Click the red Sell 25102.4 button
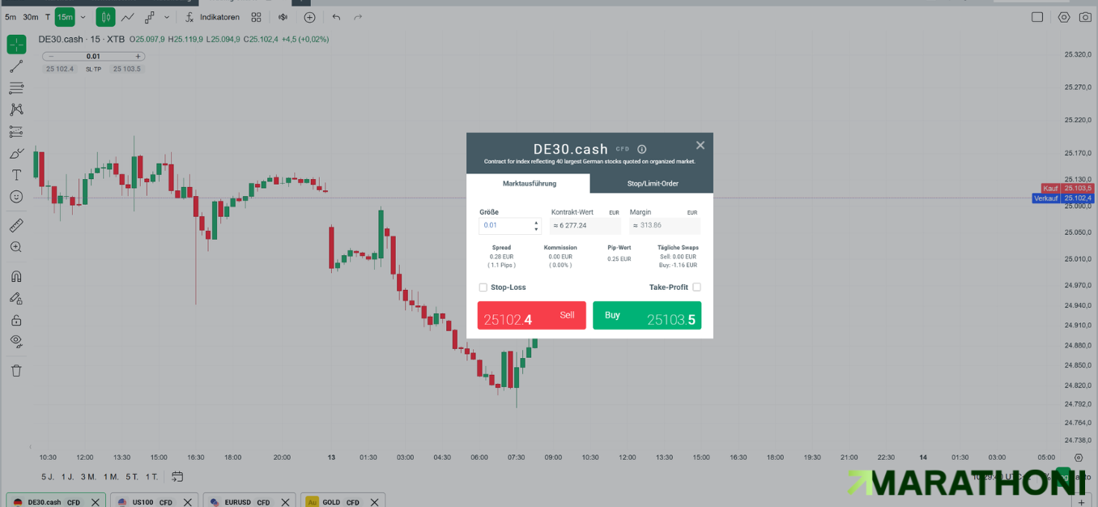This screenshot has height=507, width=1098. [x=531, y=316]
